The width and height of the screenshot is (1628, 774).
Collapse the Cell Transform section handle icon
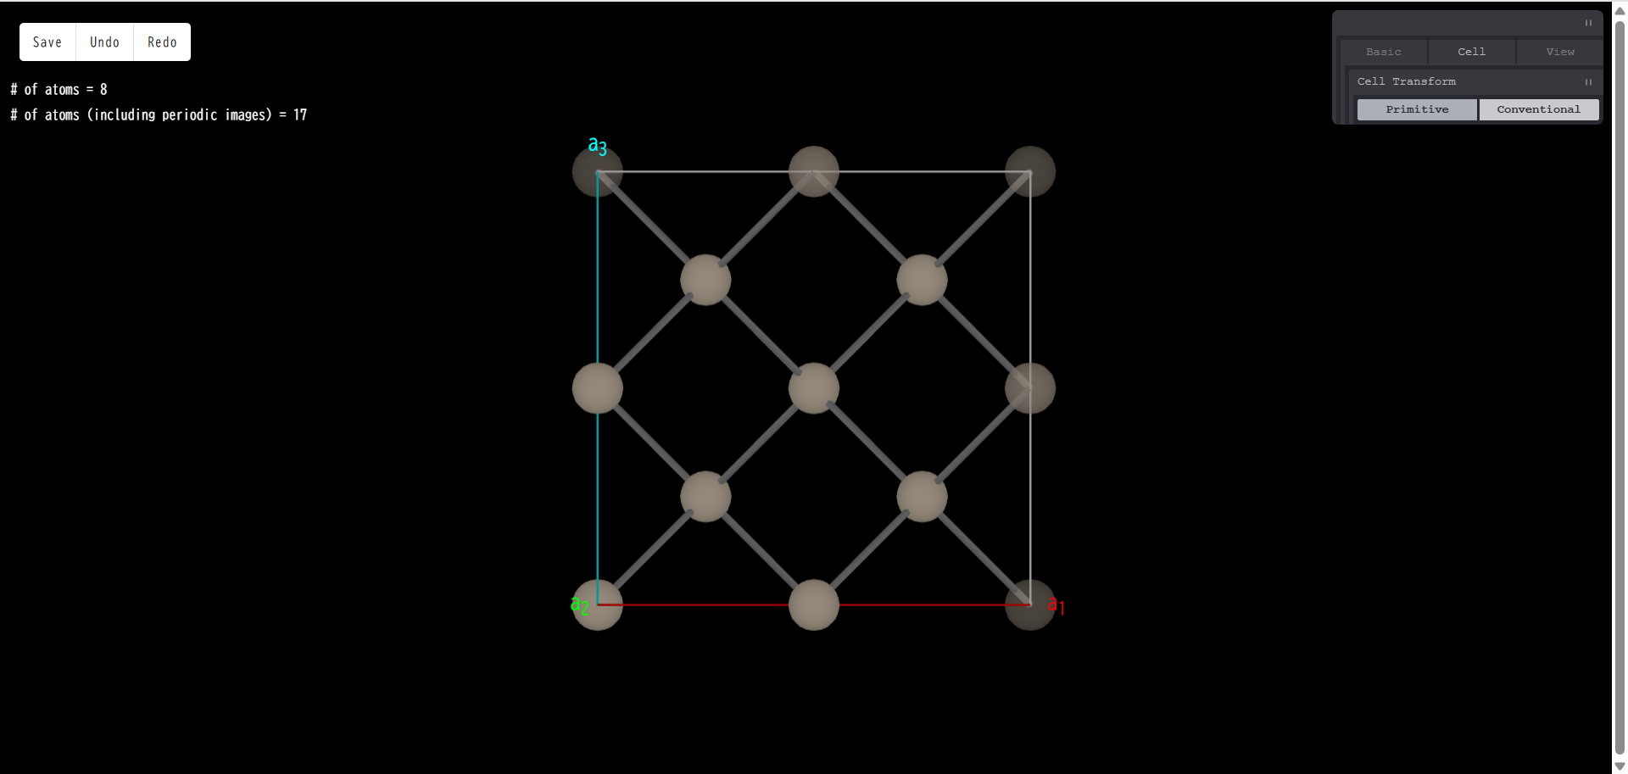(x=1588, y=82)
